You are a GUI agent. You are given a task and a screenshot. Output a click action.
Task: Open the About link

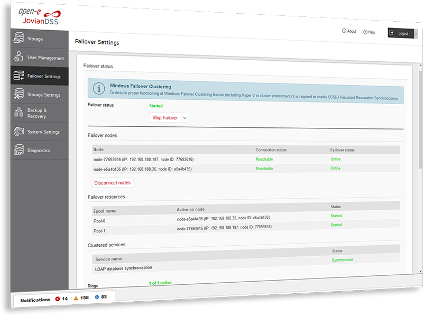(x=349, y=32)
